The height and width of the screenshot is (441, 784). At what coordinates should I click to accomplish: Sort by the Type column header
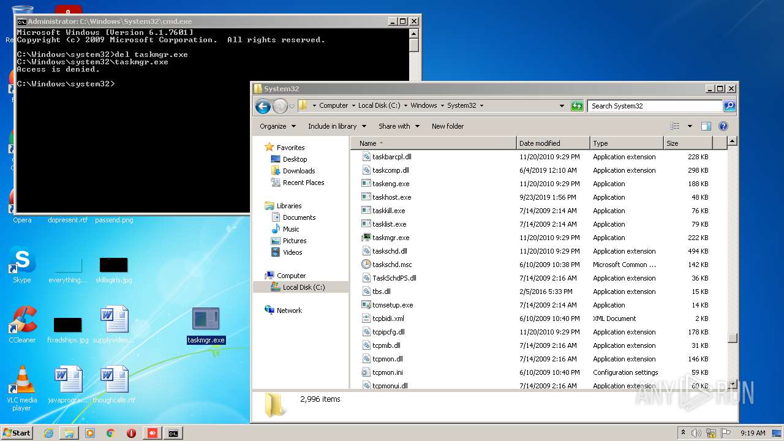(x=627, y=143)
